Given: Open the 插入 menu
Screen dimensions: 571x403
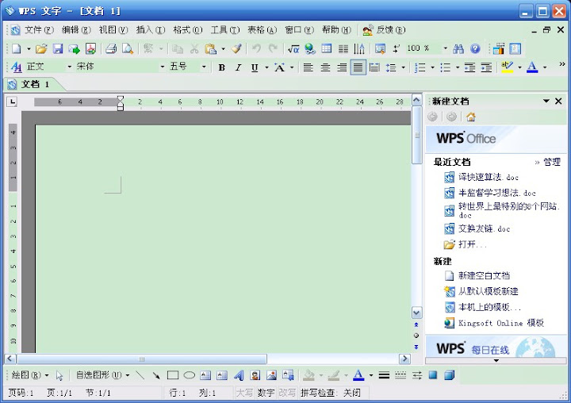Looking at the screenshot, I should point(151,30).
